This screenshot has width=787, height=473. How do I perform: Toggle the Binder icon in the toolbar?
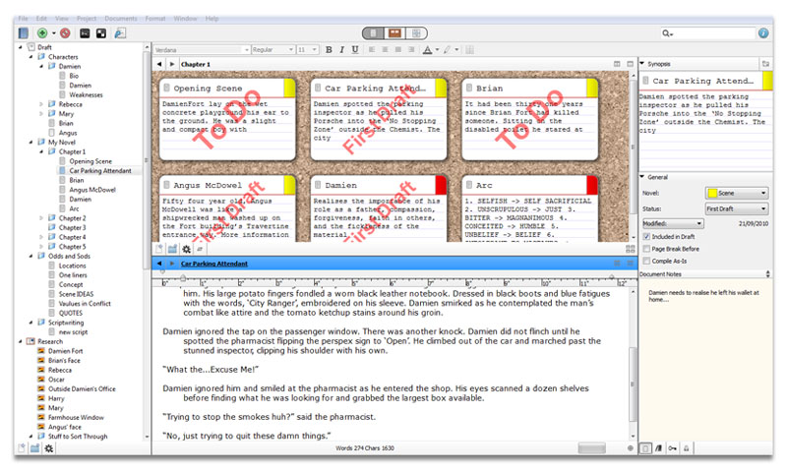(x=23, y=32)
